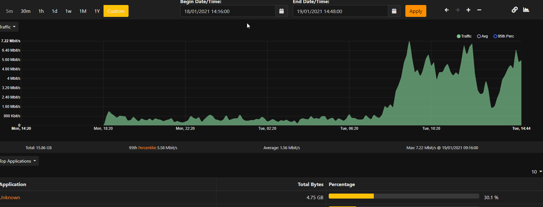This screenshot has height=207, width=543.
Task: Click the 30.1 % percentage value
Action: pos(491,197)
